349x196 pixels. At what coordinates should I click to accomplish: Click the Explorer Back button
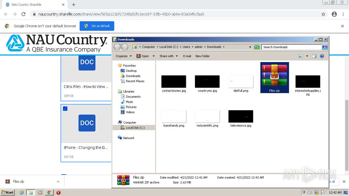(117, 47)
